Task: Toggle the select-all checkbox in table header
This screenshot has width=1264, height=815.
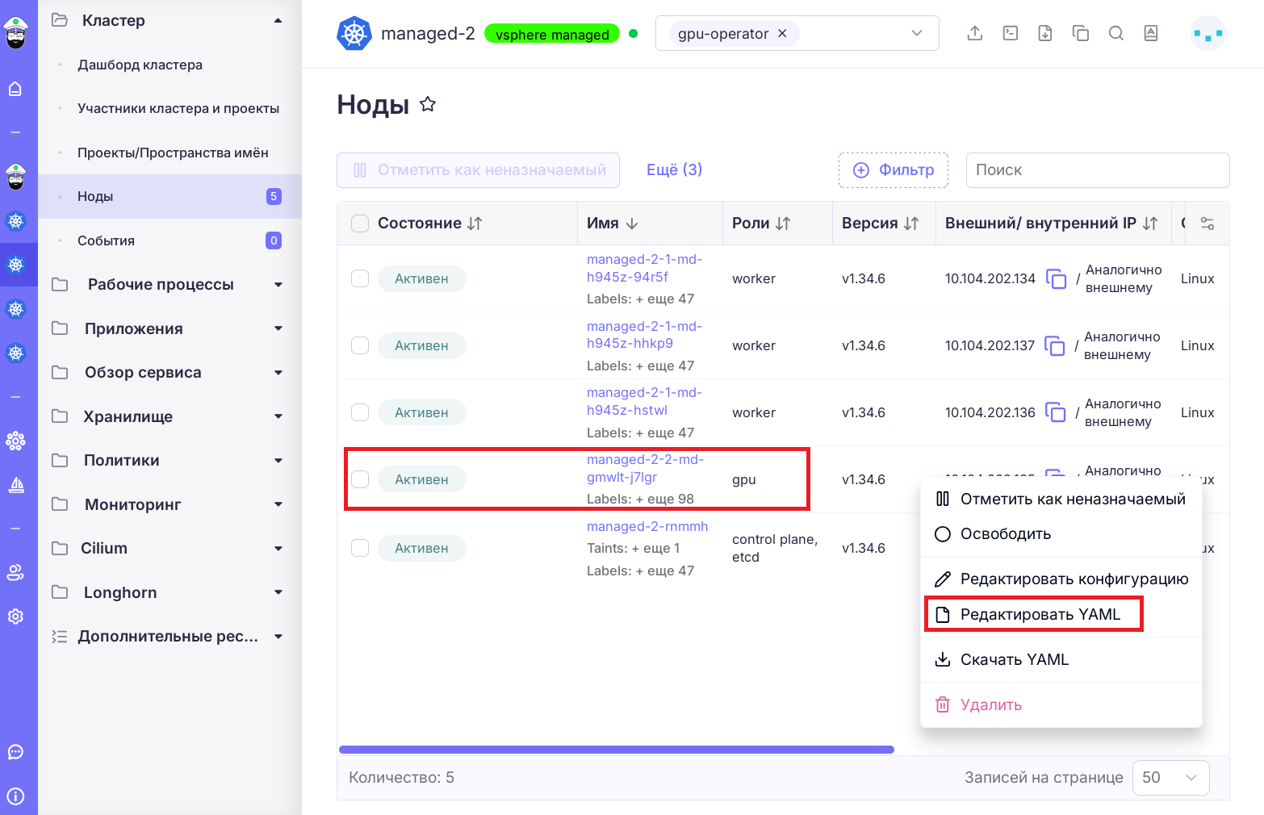Action: (360, 224)
